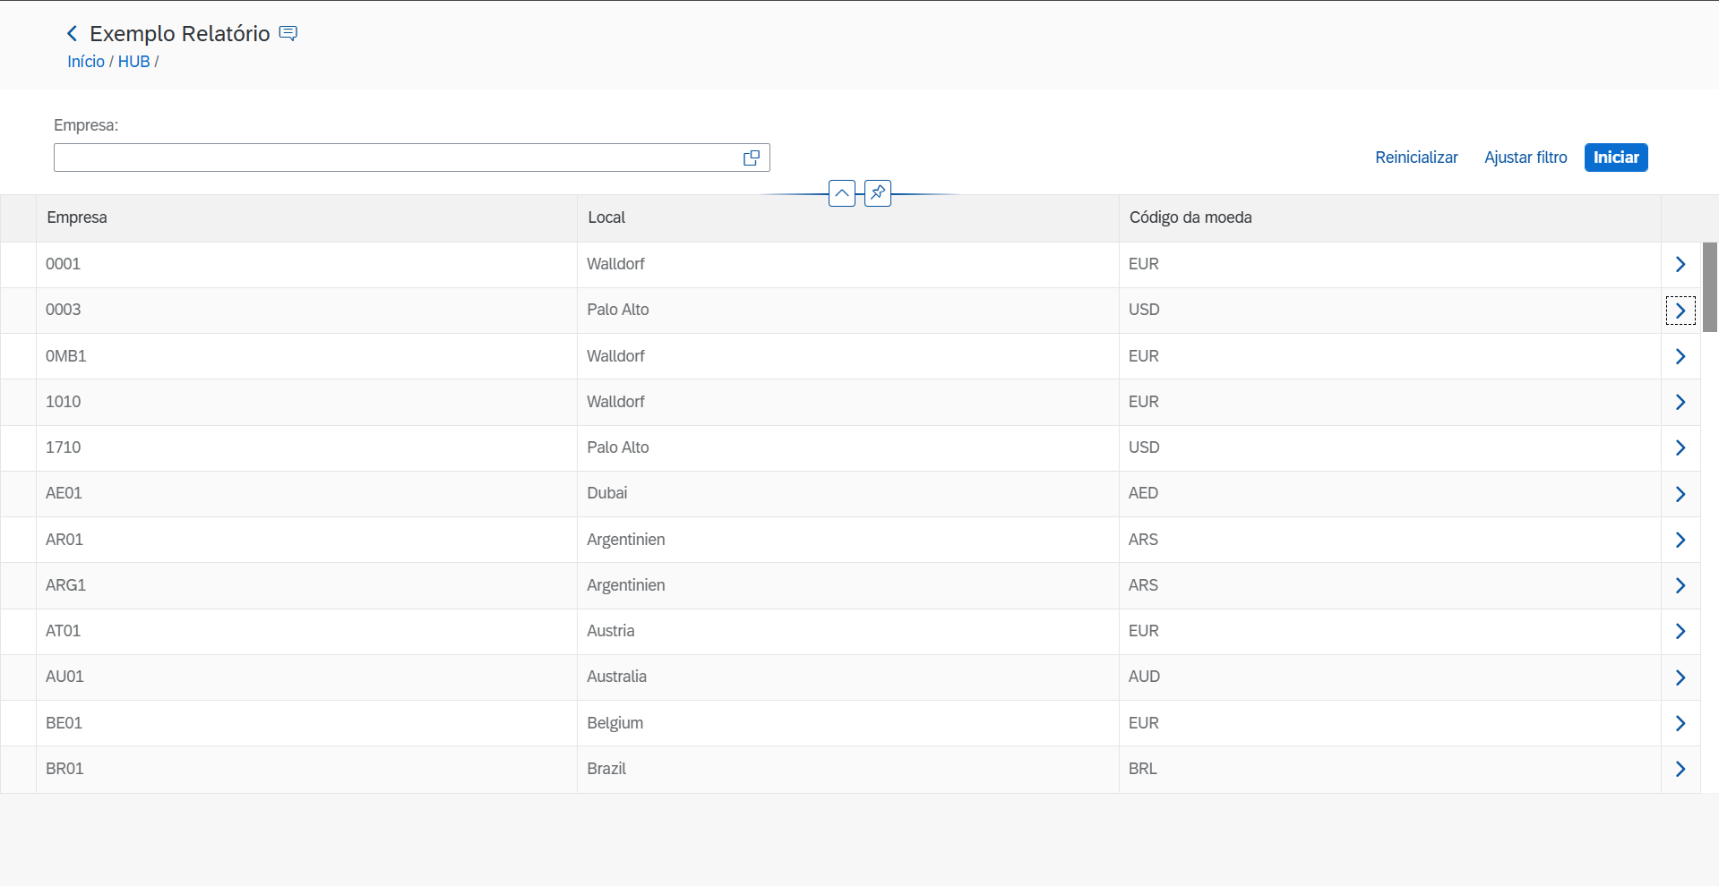1719x886 pixels.
Task: Collapse the filter header with up arrow
Action: point(842,192)
